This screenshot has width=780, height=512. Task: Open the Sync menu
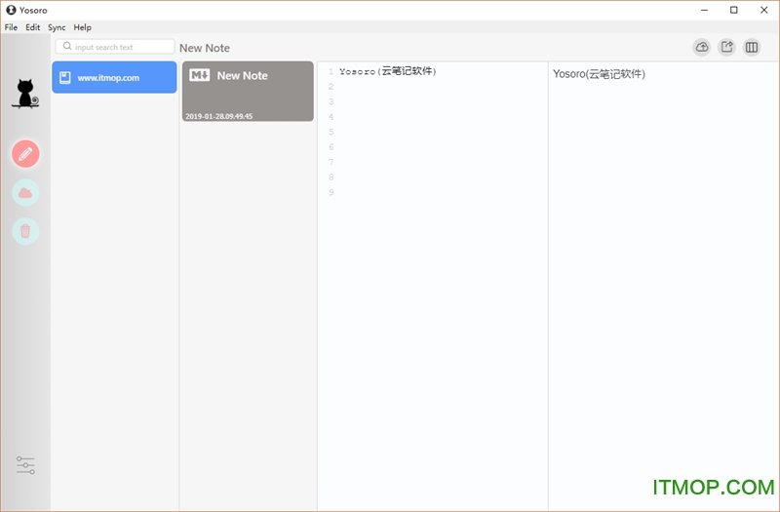click(x=57, y=27)
